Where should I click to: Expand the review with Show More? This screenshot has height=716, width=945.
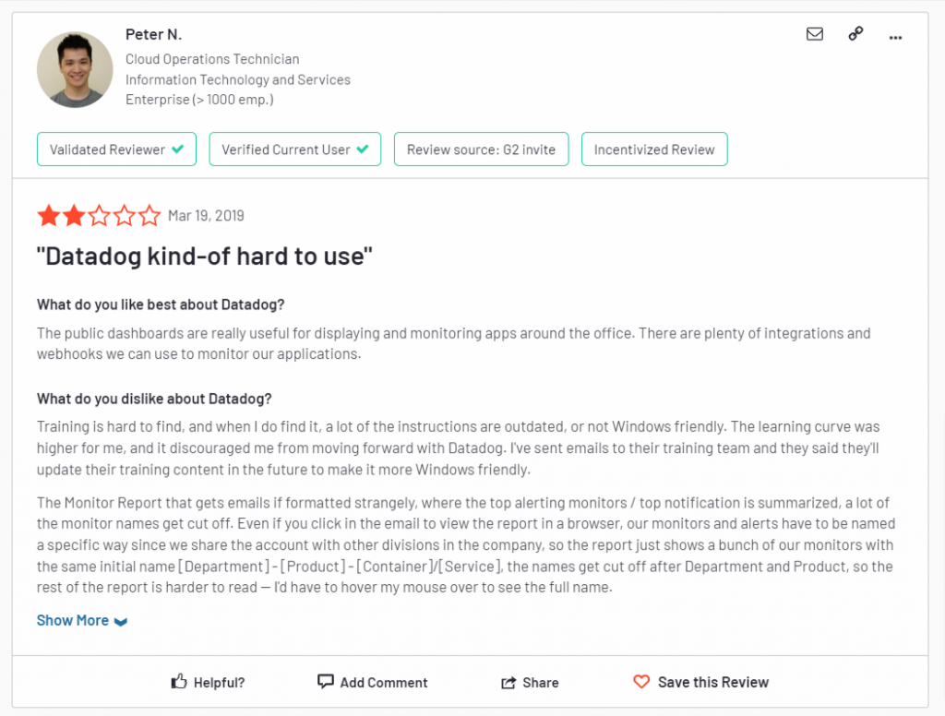point(73,620)
